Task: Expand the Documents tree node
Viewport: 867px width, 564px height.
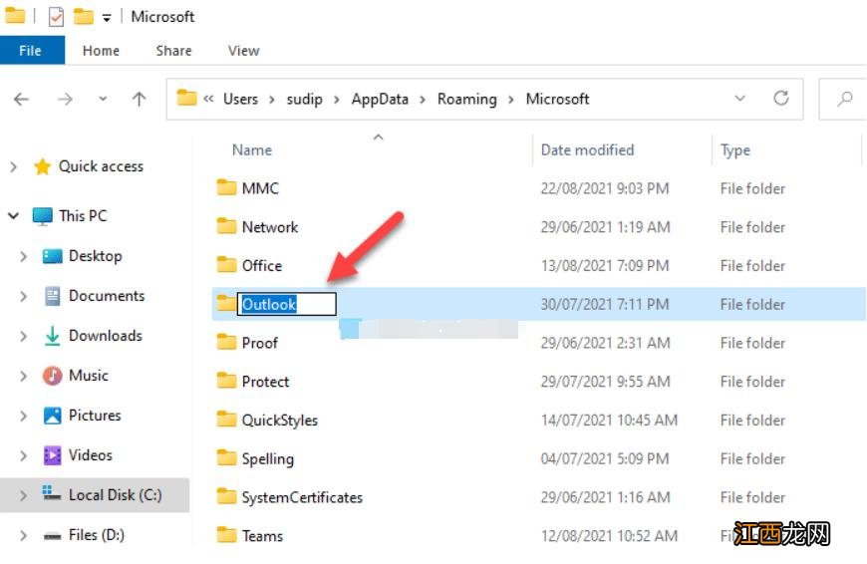Action: coord(23,296)
